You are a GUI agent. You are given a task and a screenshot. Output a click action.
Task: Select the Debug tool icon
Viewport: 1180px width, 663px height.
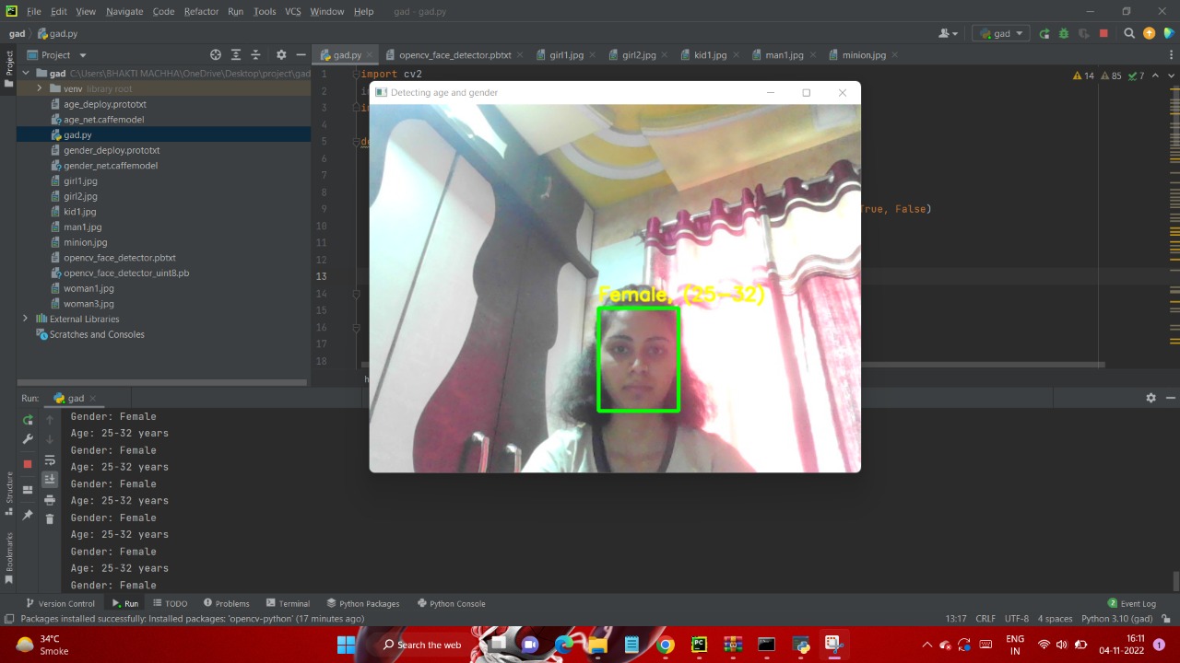(x=1063, y=33)
